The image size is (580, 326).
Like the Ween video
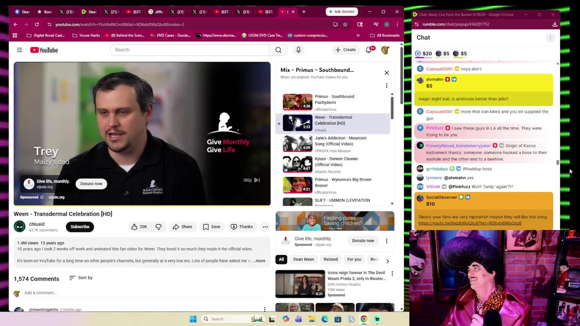pos(139,227)
